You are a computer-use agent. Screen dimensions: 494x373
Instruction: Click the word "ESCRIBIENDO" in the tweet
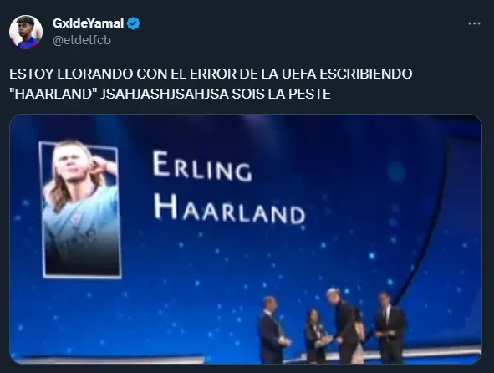click(366, 74)
